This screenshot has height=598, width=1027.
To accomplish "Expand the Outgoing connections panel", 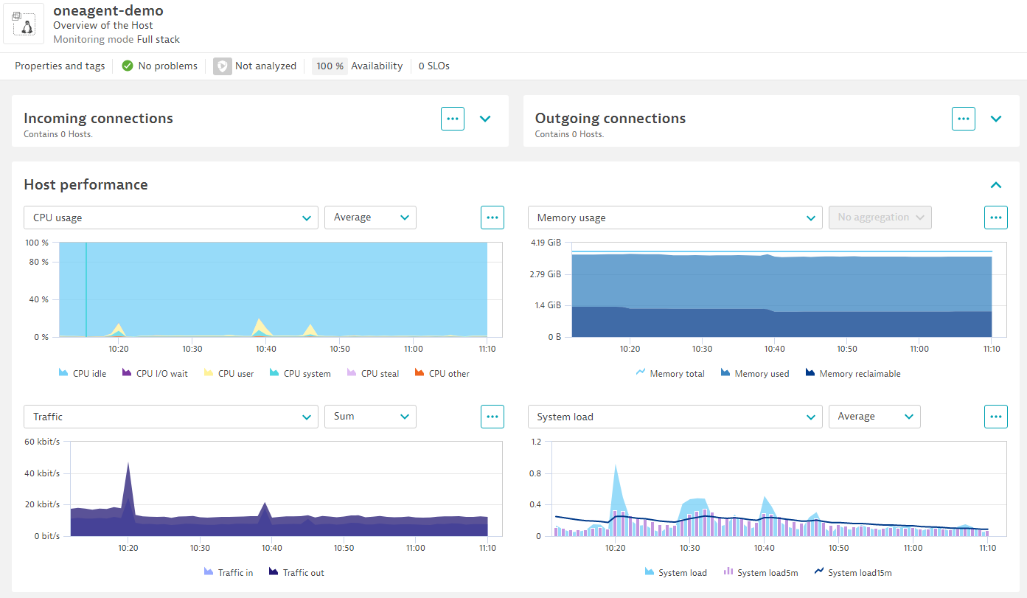I will click(x=996, y=119).
